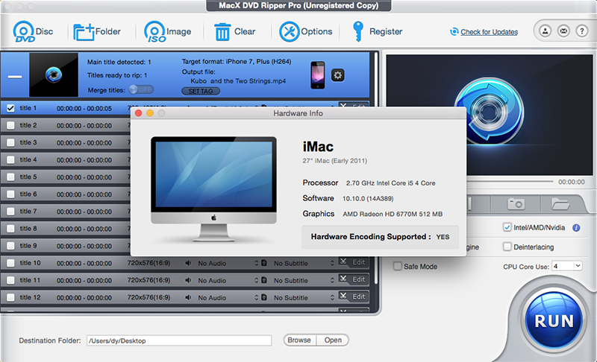Click the Register key icon
Viewport: 597px width, 362px height.
[x=357, y=32]
